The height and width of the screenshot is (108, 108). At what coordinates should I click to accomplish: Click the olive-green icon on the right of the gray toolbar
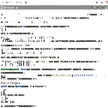[x=98, y=7]
